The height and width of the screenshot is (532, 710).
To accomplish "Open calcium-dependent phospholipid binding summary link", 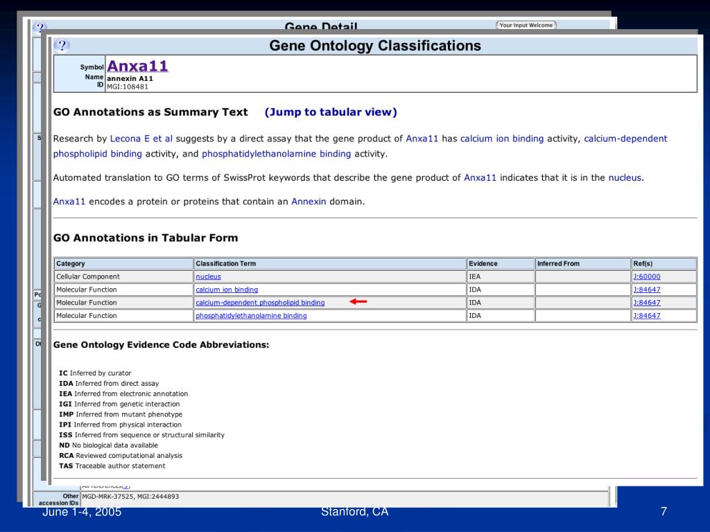I will click(x=625, y=139).
